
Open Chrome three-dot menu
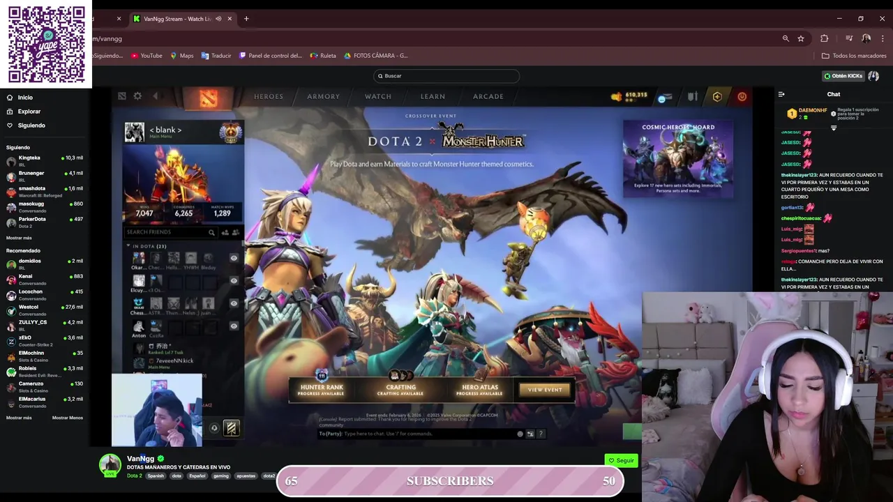[883, 38]
